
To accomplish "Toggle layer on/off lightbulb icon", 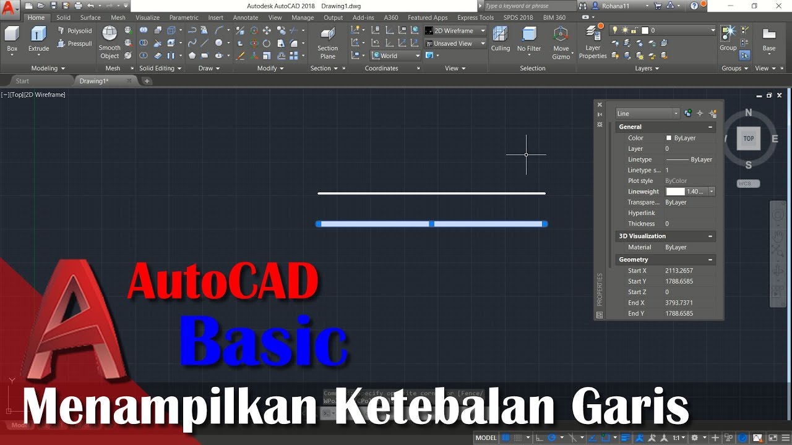I will click(x=616, y=30).
